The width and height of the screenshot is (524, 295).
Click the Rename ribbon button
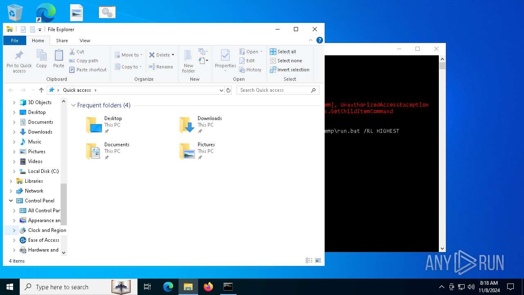[x=161, y=67]
